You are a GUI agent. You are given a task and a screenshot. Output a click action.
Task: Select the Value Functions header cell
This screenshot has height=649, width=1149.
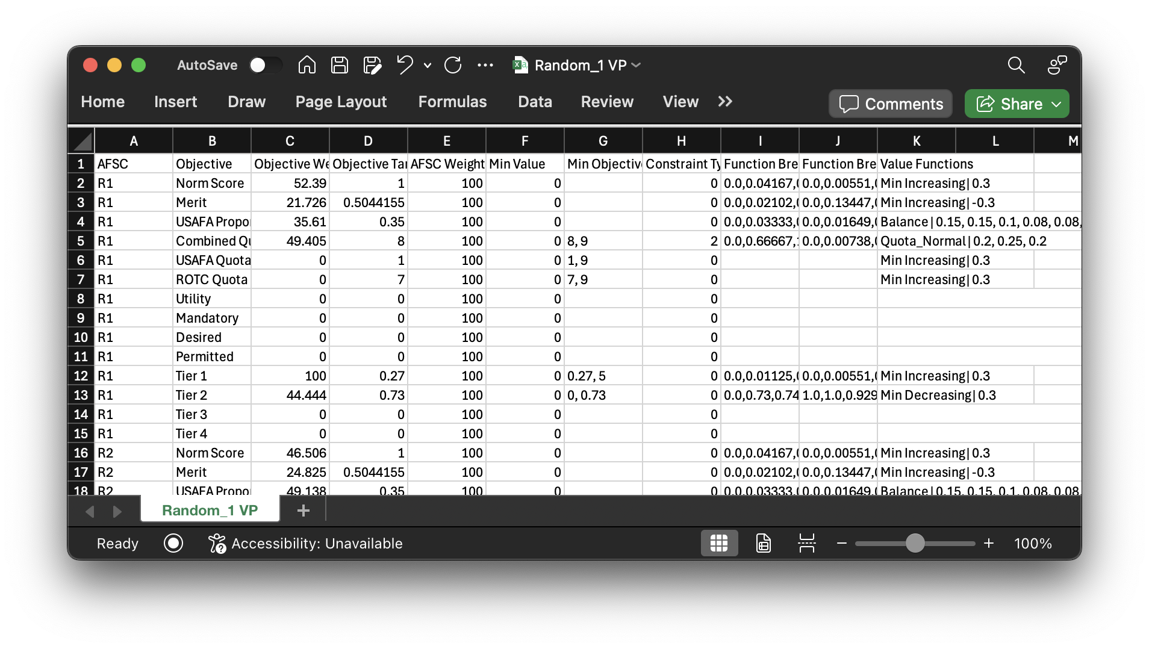pyautogui.click(x=917, y=164)
